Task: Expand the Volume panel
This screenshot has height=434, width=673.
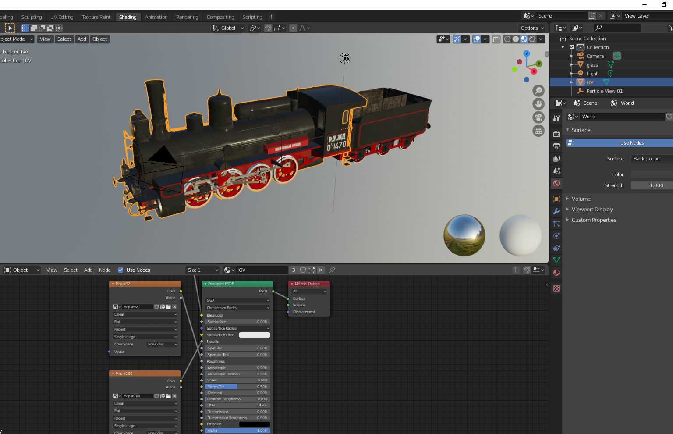Action: tap(581, 199)
